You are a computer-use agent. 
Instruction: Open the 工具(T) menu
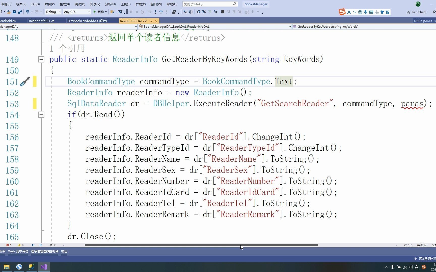pyautogui.click(x=126, y=4)
